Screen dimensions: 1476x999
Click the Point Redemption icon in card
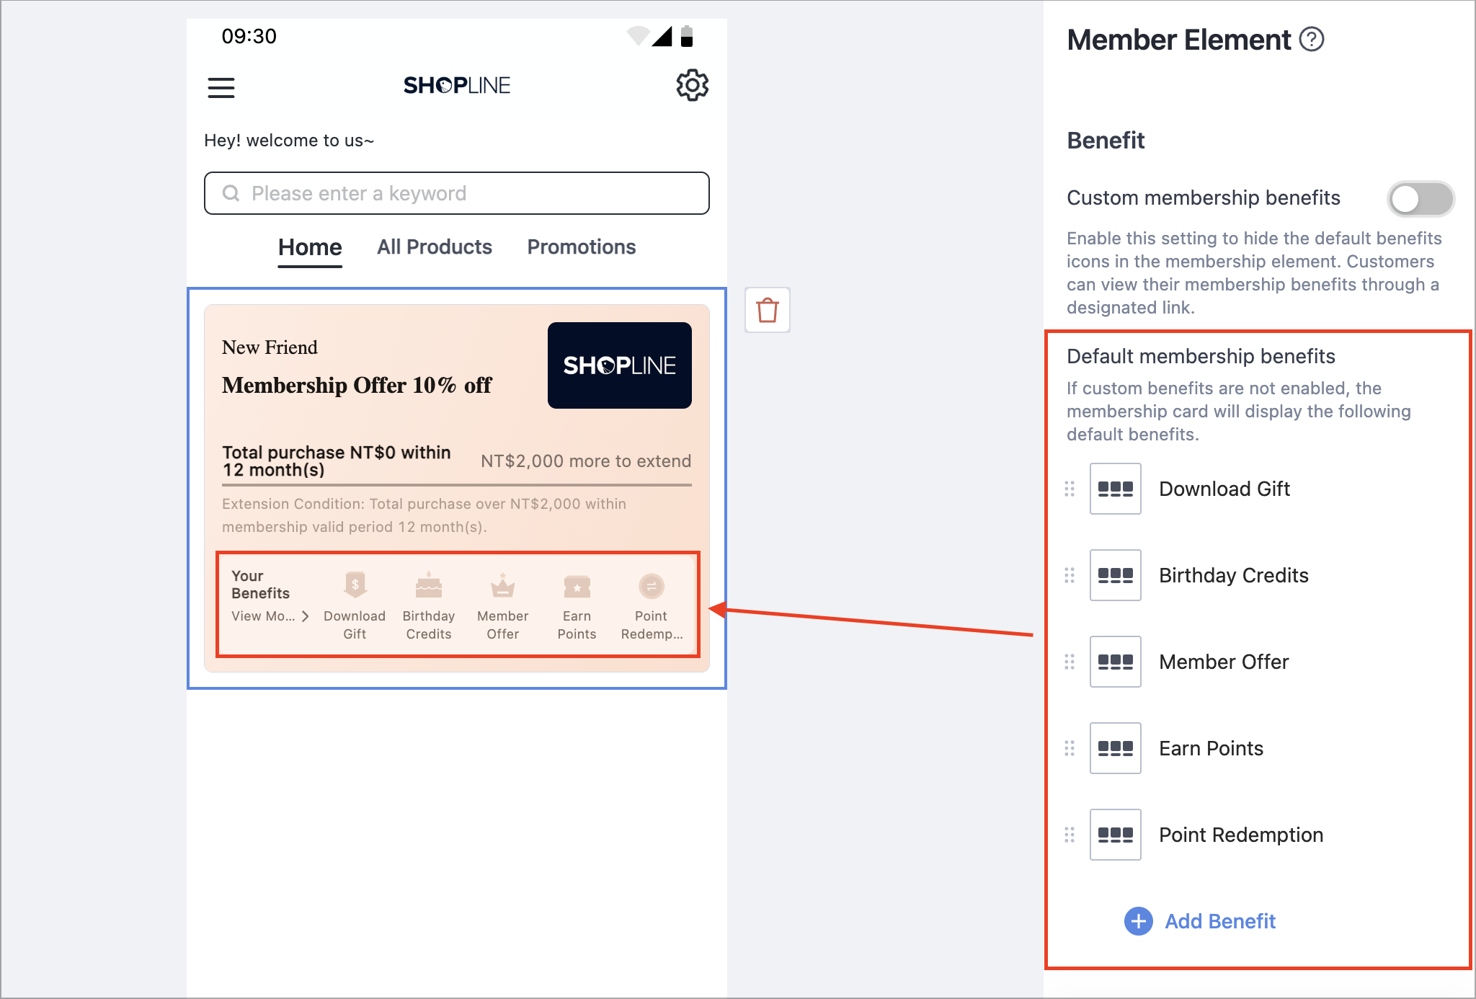(x=652, y=586)
